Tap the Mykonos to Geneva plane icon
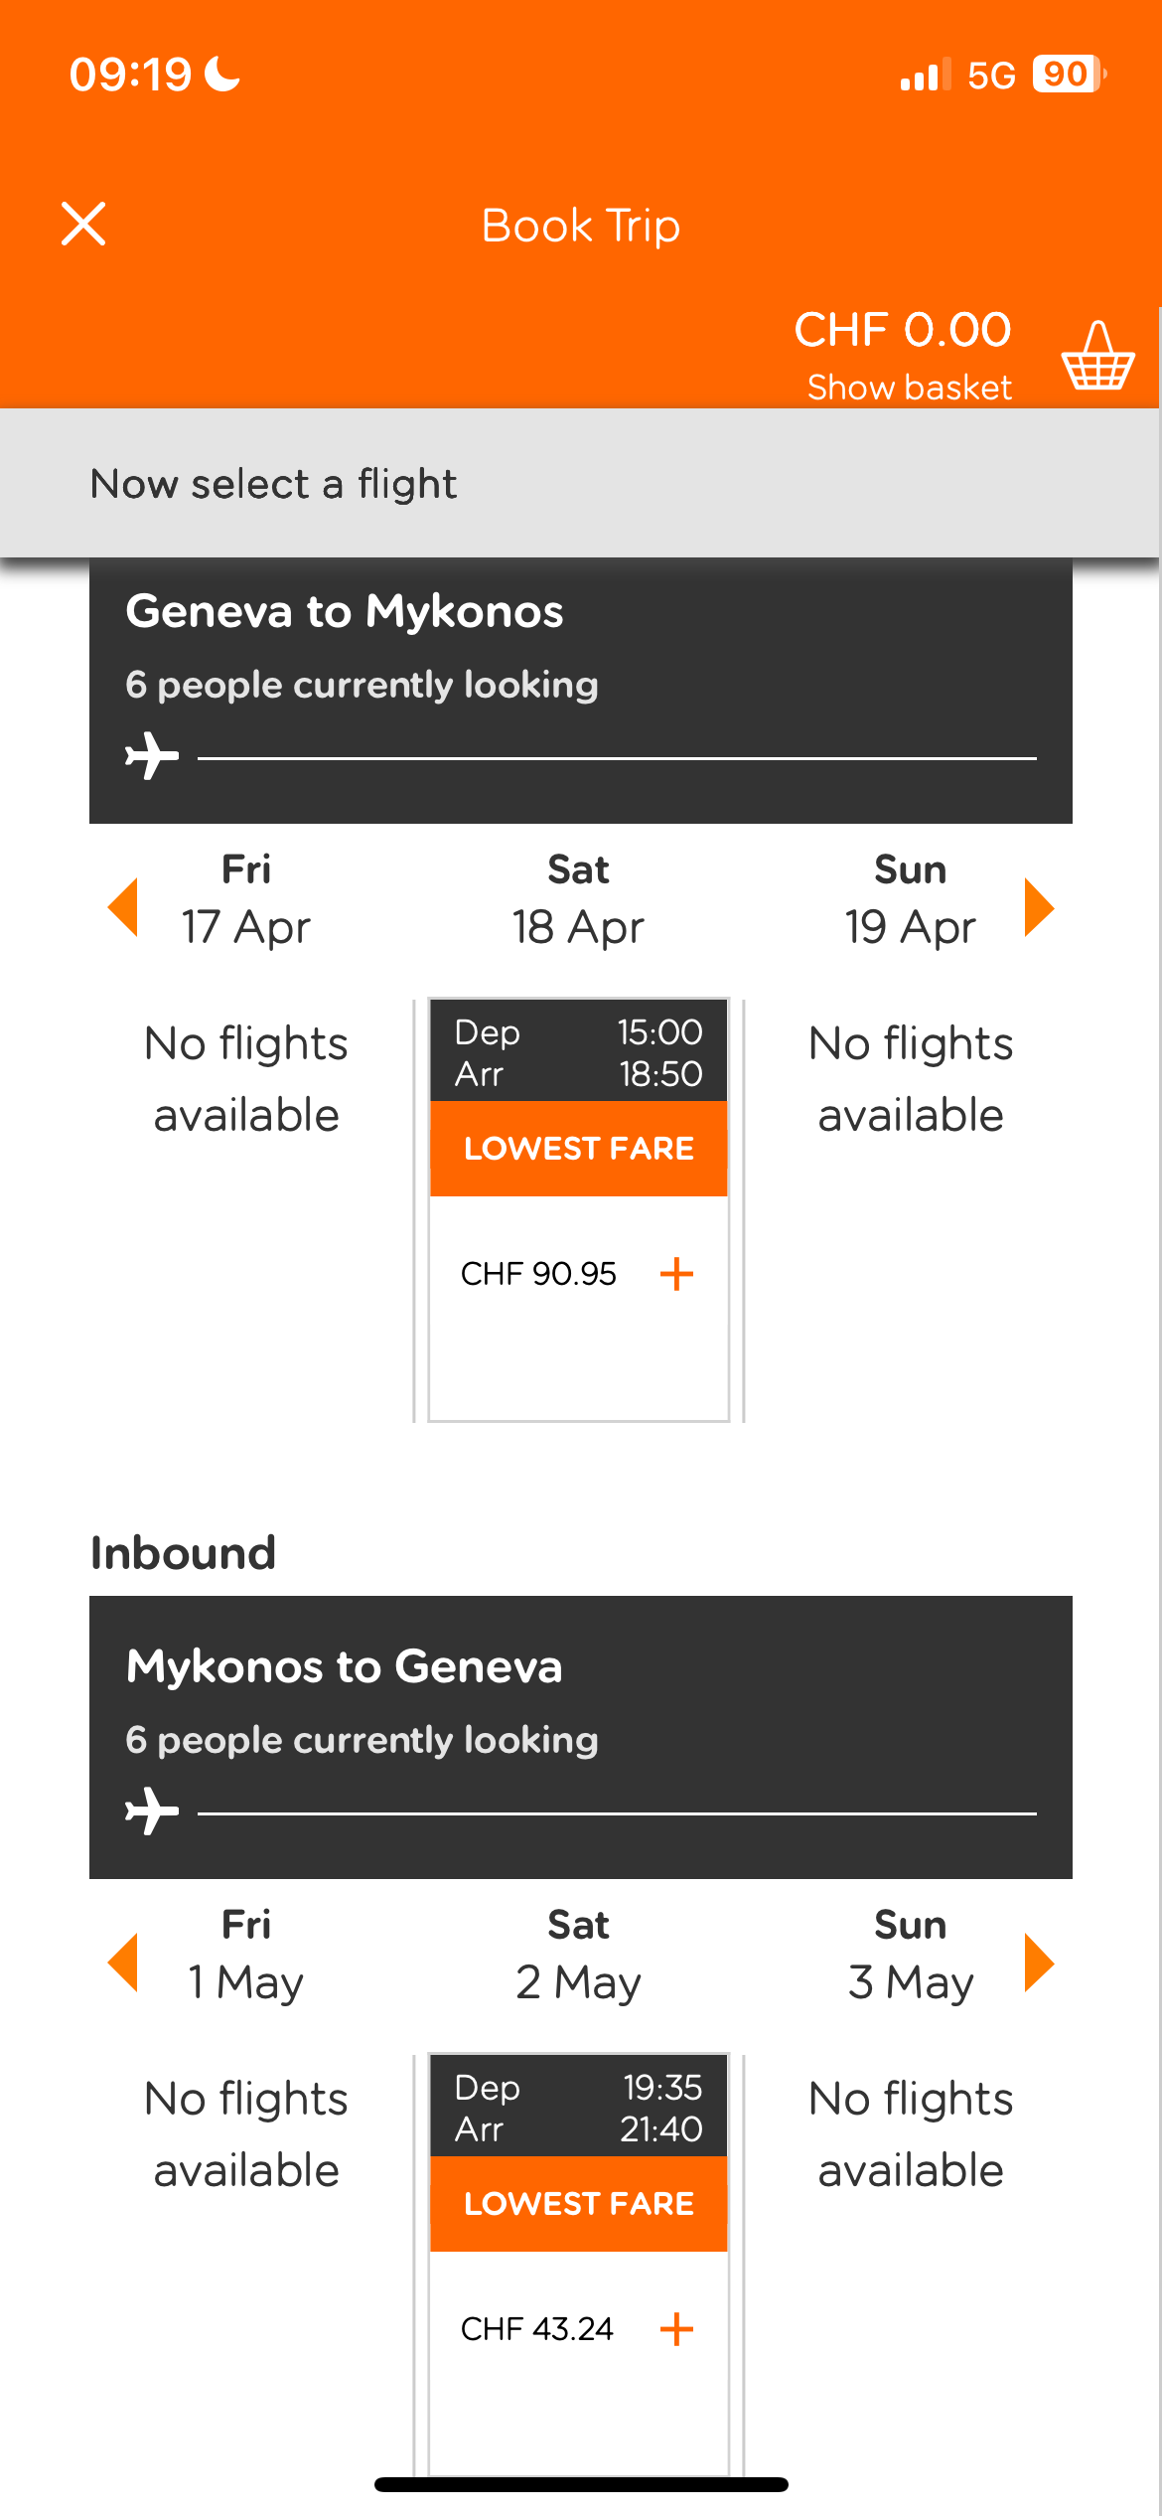The width and height of the screenshot is (1162, 2516). [x=152, y=1811]
